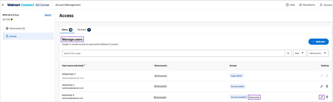Open the All products grid icon
Image resolution: width=333 pixels, height=102 pixels.
pos(300,5)
